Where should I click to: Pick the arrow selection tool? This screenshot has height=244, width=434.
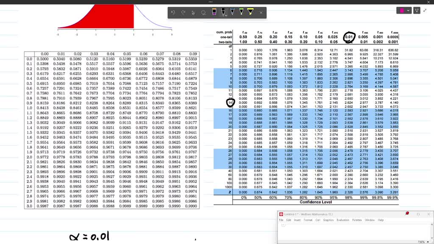[194, 12]
